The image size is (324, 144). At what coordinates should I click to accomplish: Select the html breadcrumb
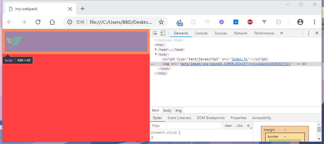tap(156, 110)
